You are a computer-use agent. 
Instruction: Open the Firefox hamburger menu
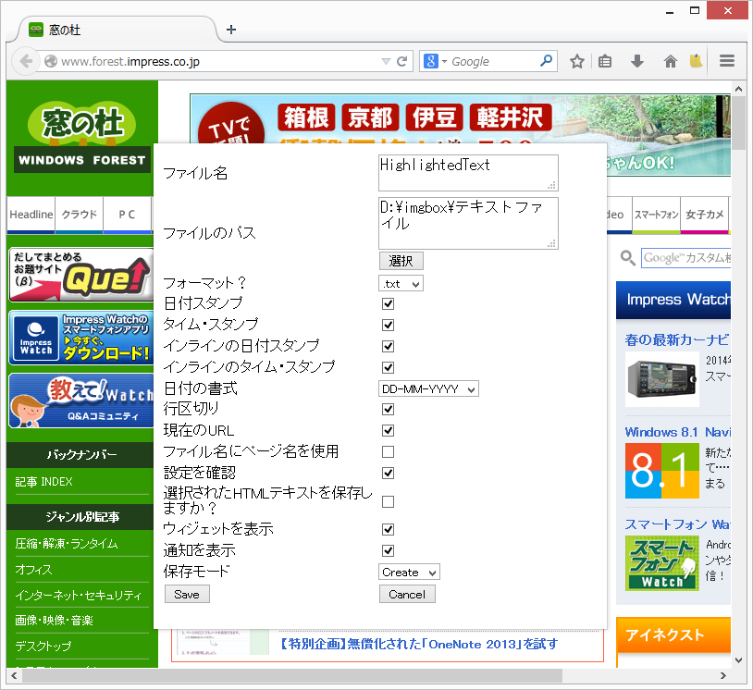[727, 61]
